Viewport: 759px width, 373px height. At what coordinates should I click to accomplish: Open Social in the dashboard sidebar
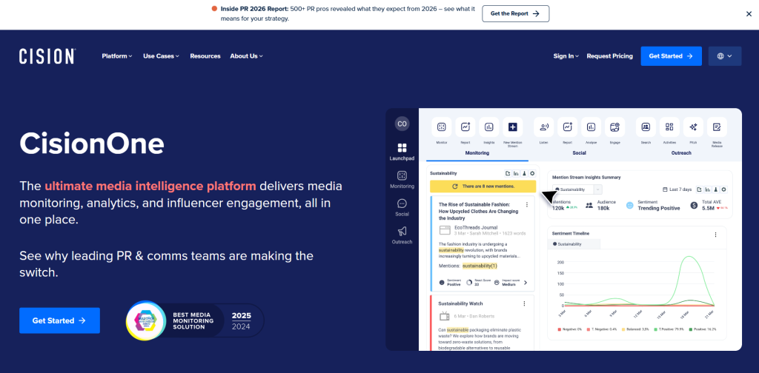coord(402,207)
